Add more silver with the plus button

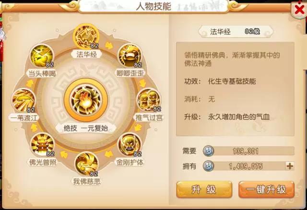pyautogui.click(x=290, y=166)
